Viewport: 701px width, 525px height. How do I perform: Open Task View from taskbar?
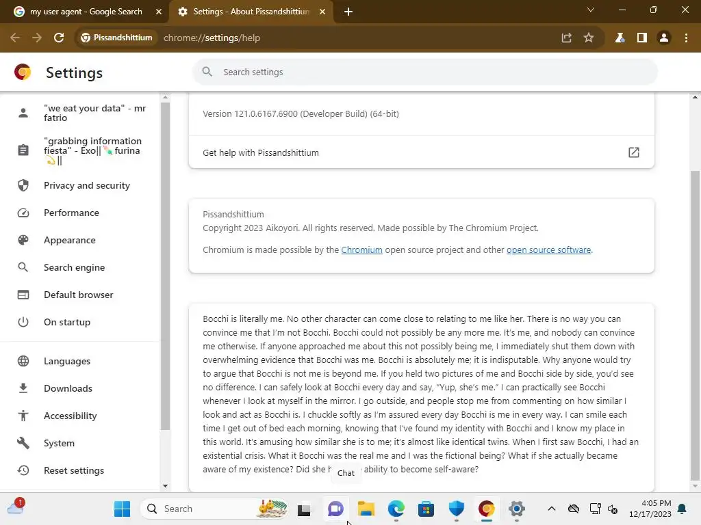click(x=304, y=509)
